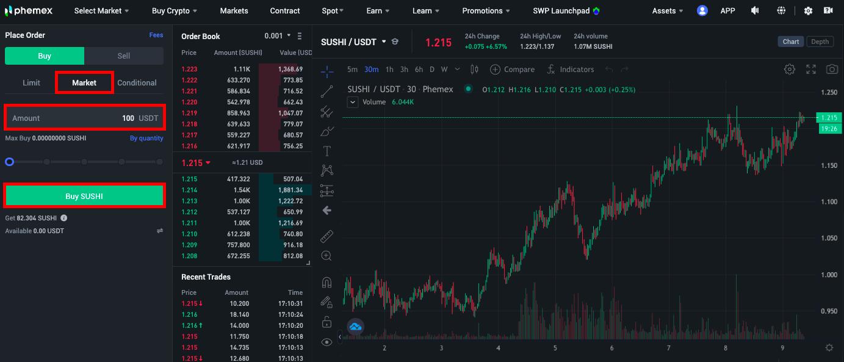Take a chart snapshot with camera icon
This screenshot has height=362, width=844.
pos(831,70)
